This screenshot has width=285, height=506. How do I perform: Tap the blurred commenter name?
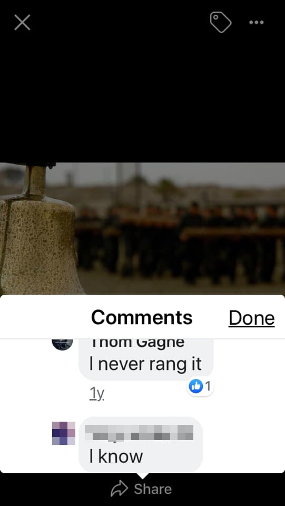[139, 432]
